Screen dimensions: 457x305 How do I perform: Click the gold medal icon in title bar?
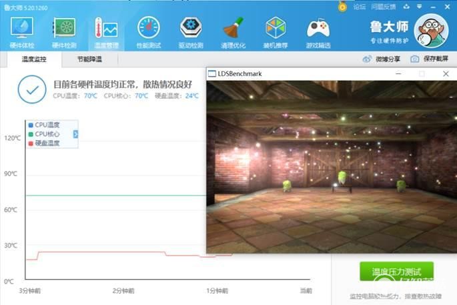coord(342,7)
